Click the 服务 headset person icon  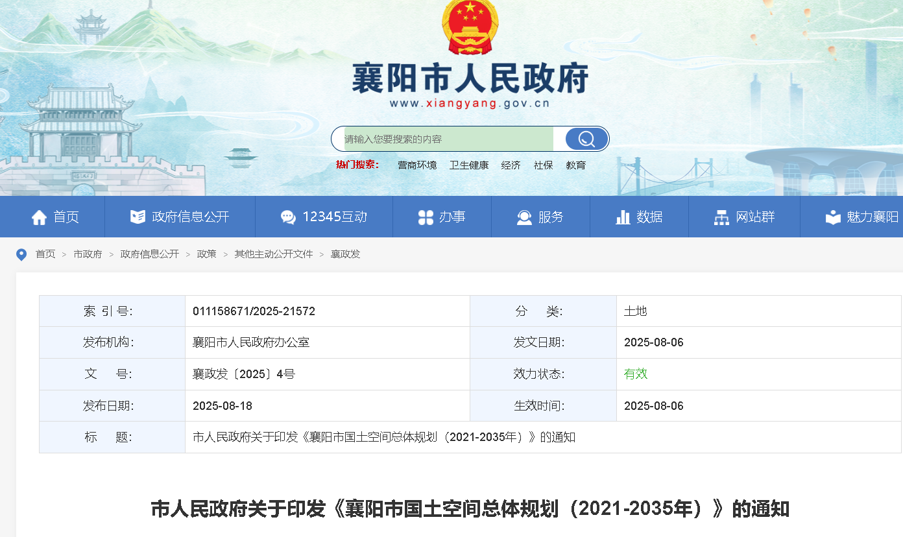coord(524,217)
